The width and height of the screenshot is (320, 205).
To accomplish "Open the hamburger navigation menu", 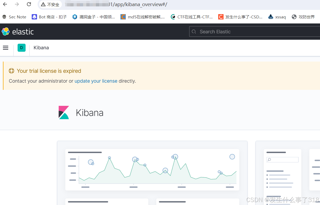I will pyautogui.click(x=6, y=48).
